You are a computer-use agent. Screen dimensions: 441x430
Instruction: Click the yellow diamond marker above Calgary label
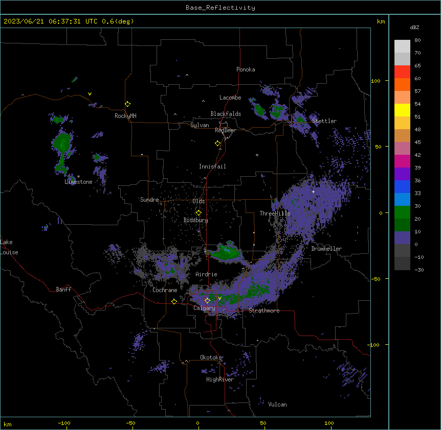click(x=207, y=301)
